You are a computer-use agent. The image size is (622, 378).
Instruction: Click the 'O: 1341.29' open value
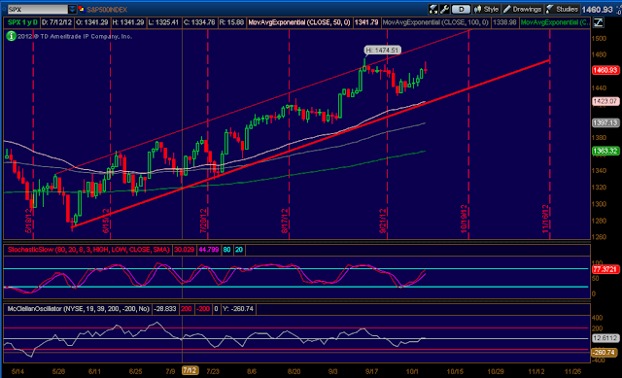pyautogui.click(x=92, y=22)
